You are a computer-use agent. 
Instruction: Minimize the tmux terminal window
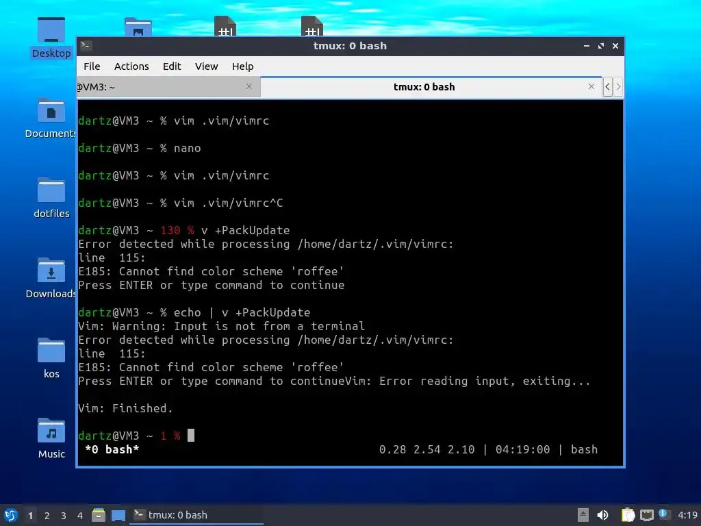pyautogui.click(x=587, y=46)
